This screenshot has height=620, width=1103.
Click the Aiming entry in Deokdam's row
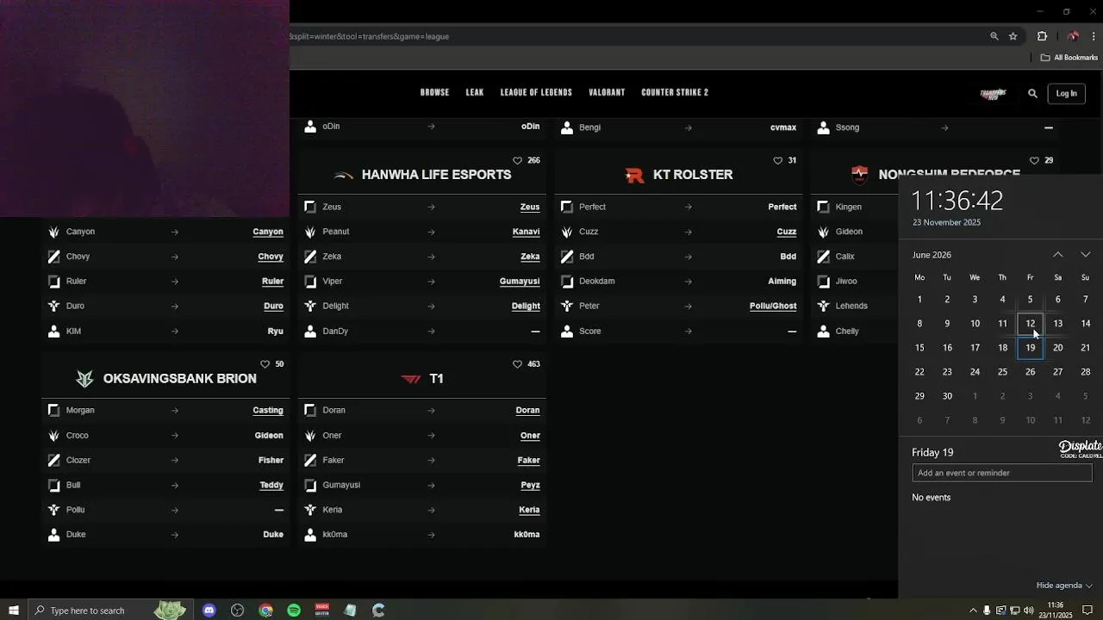[x=782, y=282]
